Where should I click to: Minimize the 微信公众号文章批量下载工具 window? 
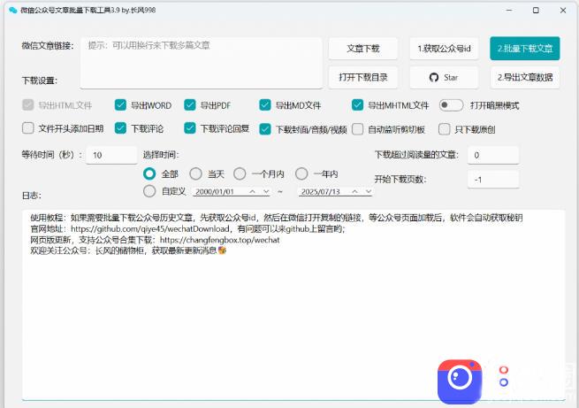coord(509,11)
